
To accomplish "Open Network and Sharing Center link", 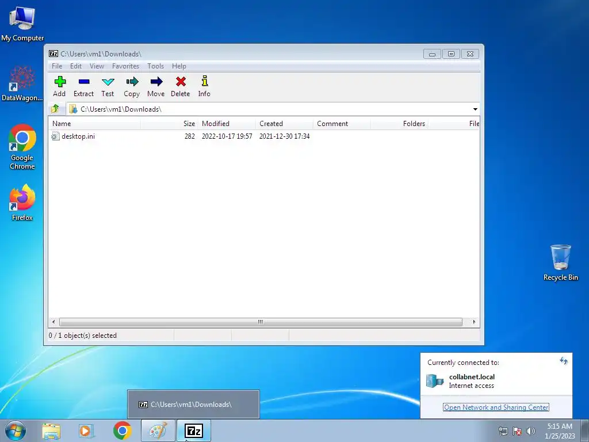I will coord(496,407).
